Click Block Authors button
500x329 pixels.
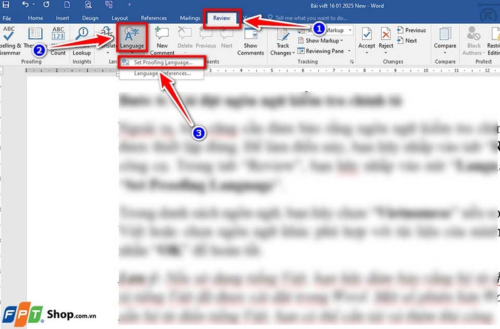(474, 41)
